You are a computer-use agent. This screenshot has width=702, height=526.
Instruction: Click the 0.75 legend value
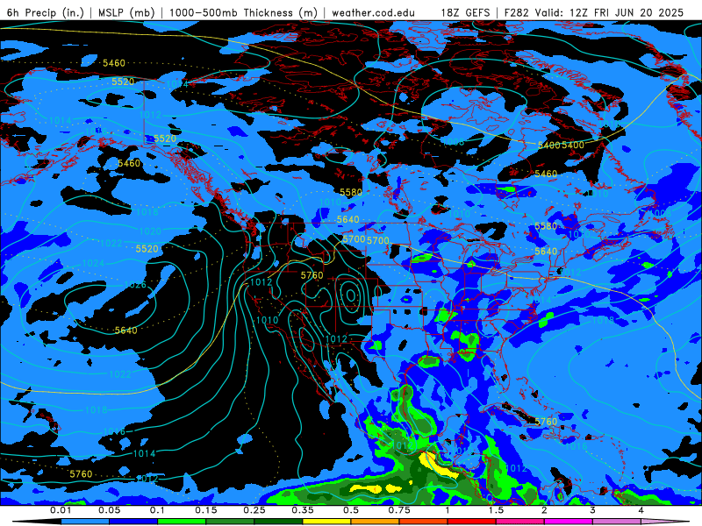click(399, 510)
